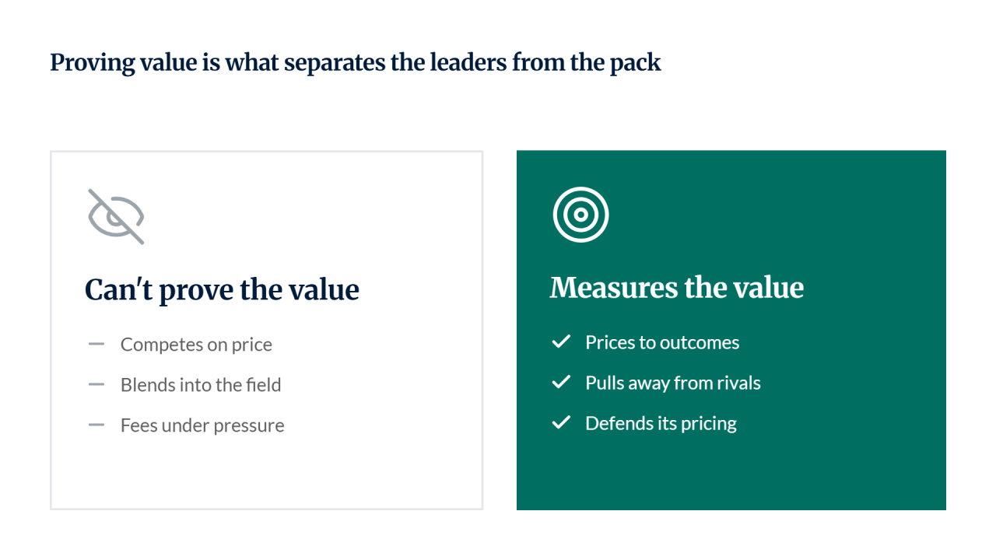Click the crossed-out eye icon
Image resolution: width=996 pixels, height=560 pixels.
pos(116,216)
